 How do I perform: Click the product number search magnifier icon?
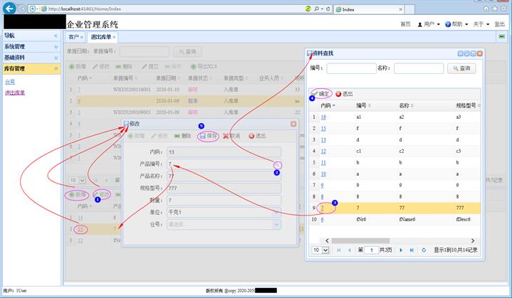click(277, 164)
